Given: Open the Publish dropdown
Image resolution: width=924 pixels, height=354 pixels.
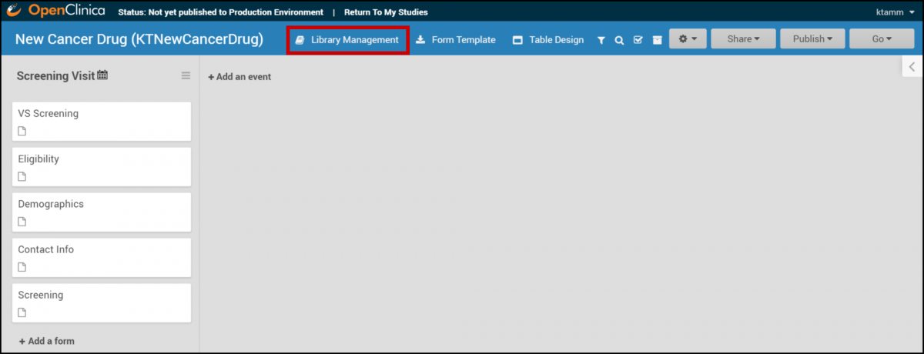Looking at the screenshot, I should click(812, 39).
